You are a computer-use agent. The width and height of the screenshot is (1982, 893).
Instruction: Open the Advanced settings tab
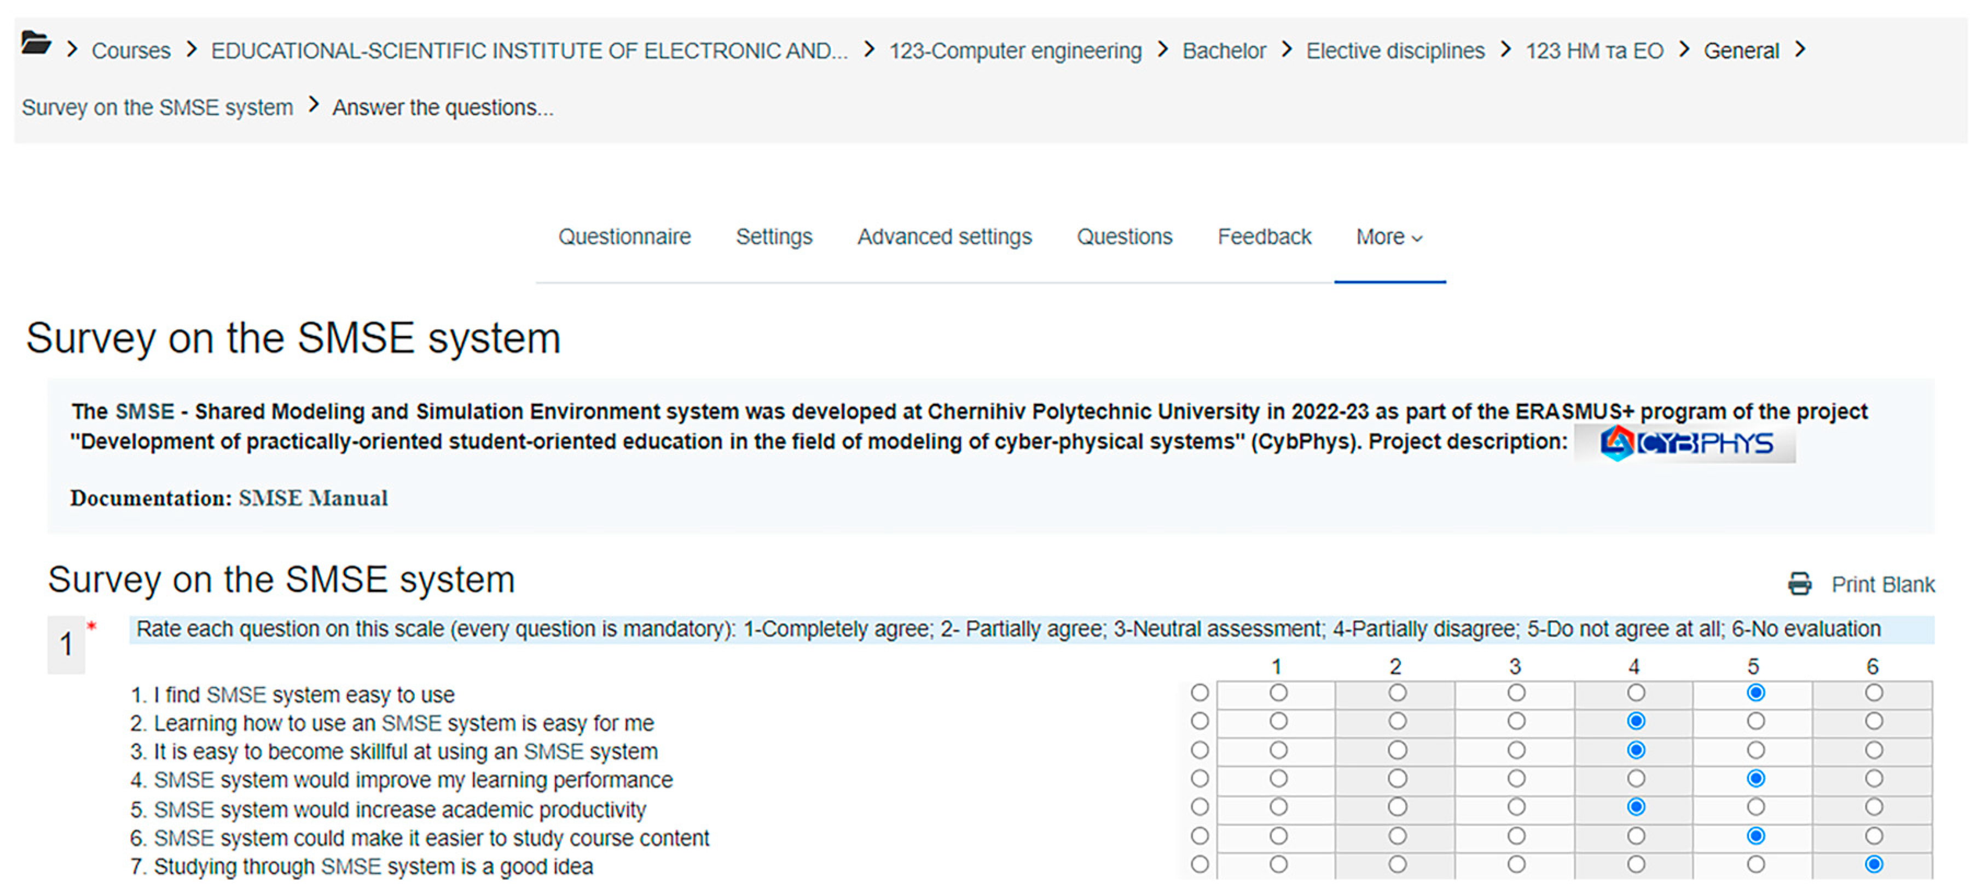944,237
